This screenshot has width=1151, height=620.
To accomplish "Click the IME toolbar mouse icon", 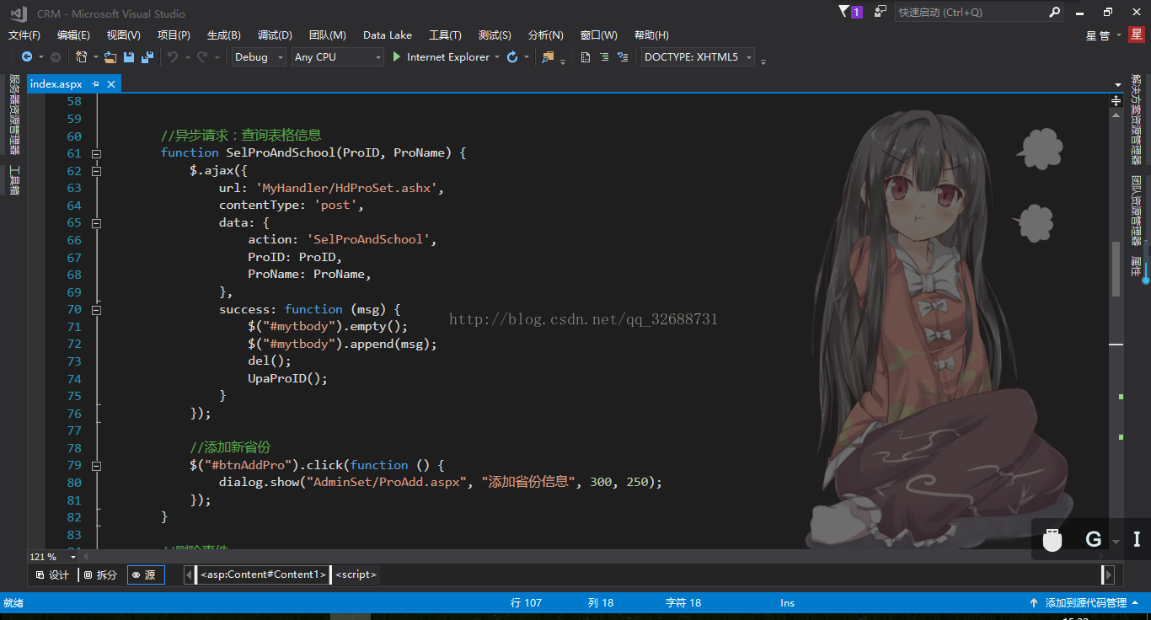I will (x=1052, y=540).
